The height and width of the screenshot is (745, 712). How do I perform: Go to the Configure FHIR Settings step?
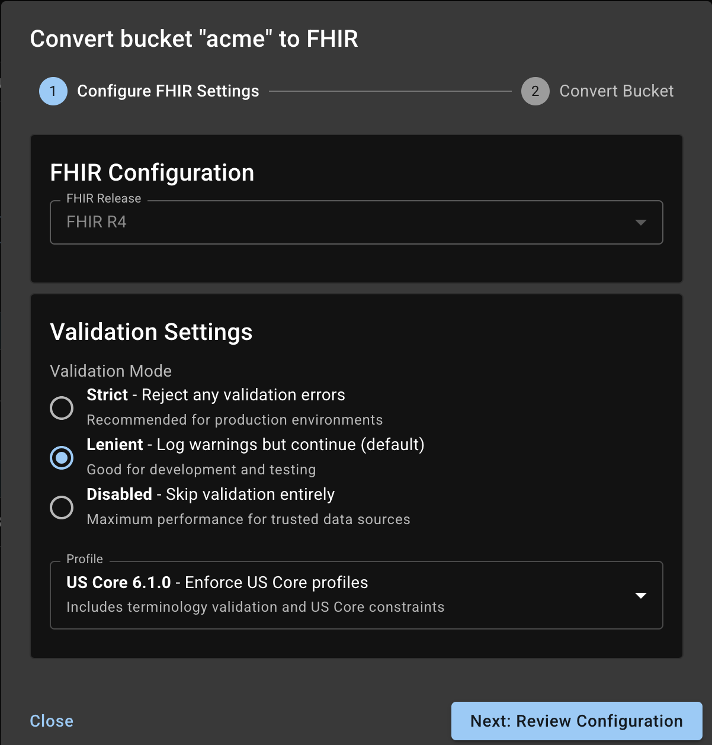[x=168, y=91]
